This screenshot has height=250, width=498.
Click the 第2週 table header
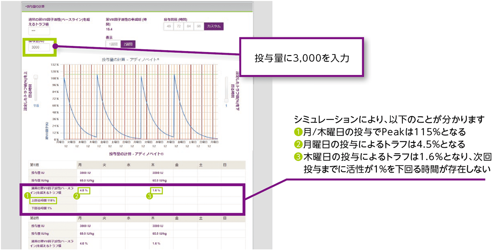coord(53,219)
